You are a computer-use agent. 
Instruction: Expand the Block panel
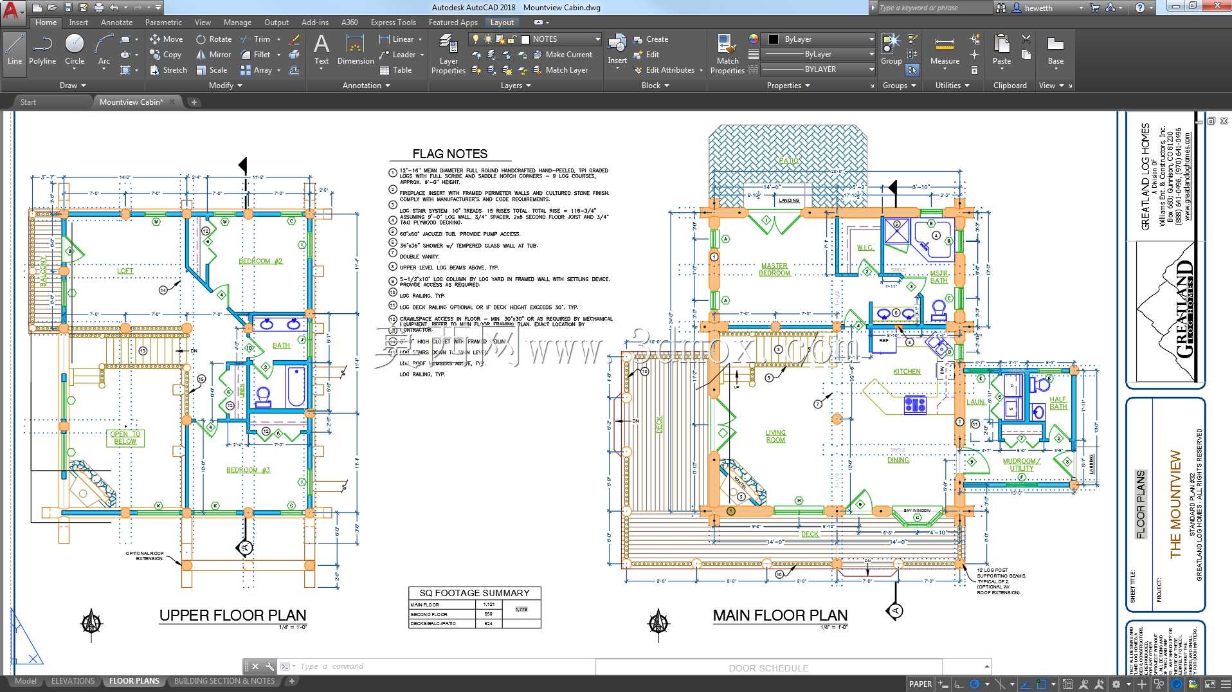point(655,86)
